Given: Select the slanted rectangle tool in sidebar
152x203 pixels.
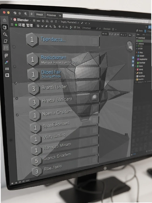Looking at the screenshot, I should click(5, 41).
